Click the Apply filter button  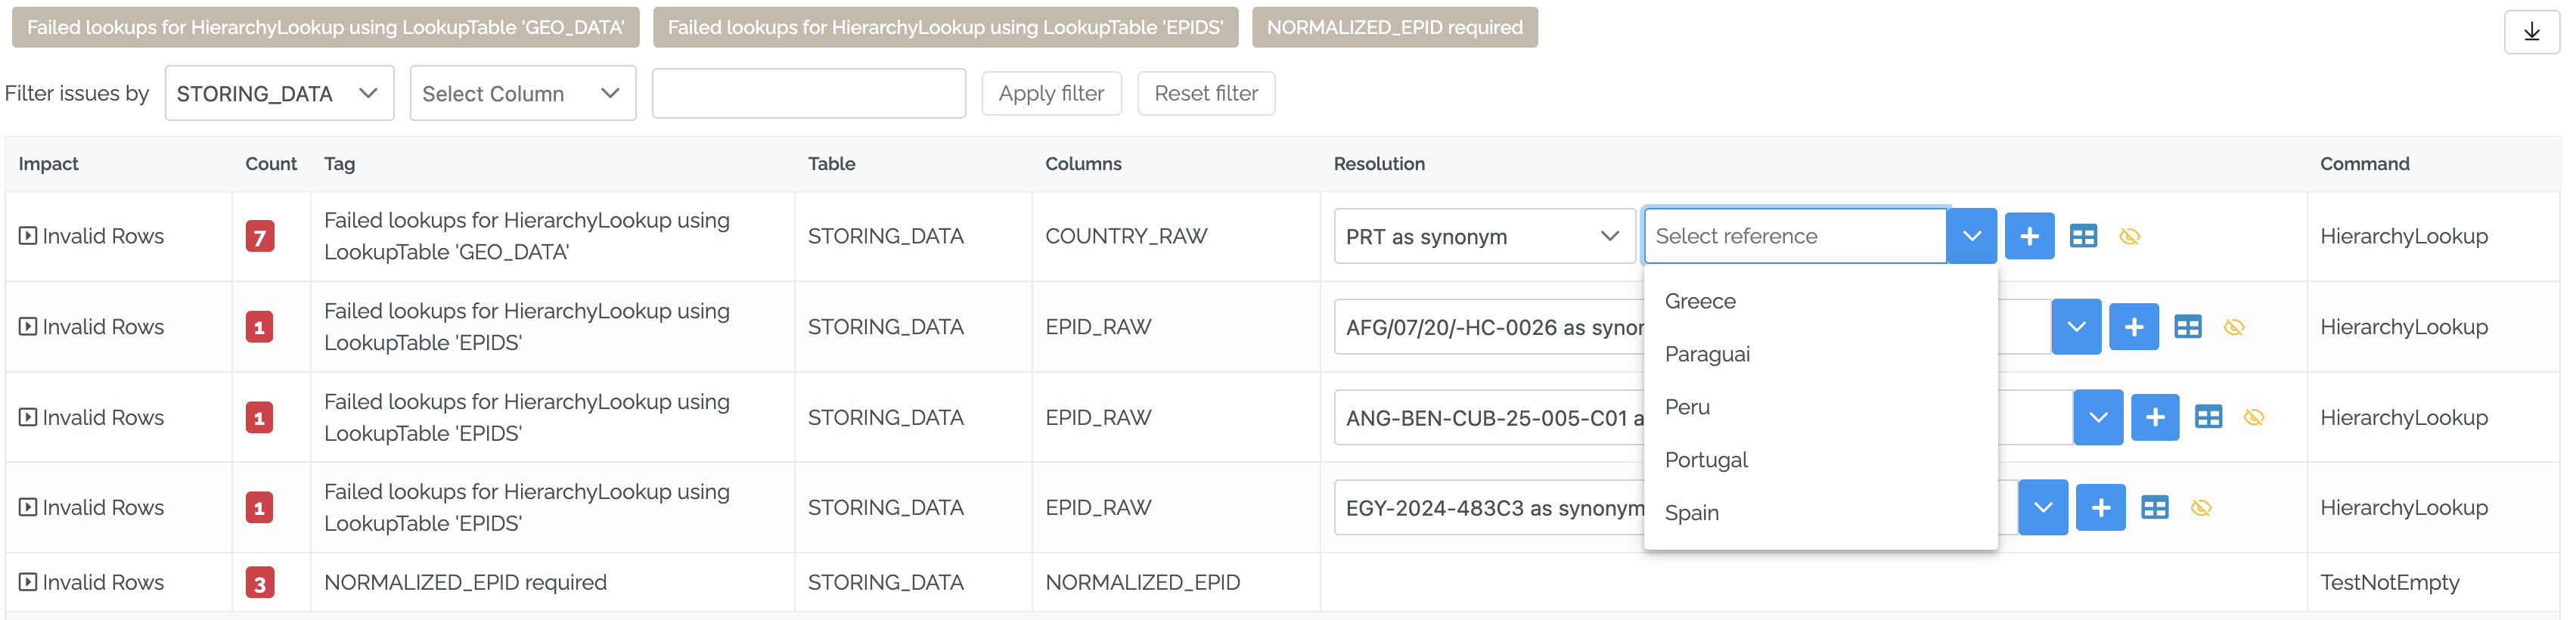tap(1051, 93)
